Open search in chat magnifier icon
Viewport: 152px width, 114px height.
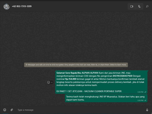[147, 6]
